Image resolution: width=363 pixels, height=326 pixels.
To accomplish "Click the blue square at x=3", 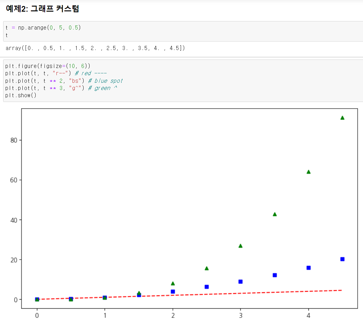I will pos(241,282).
